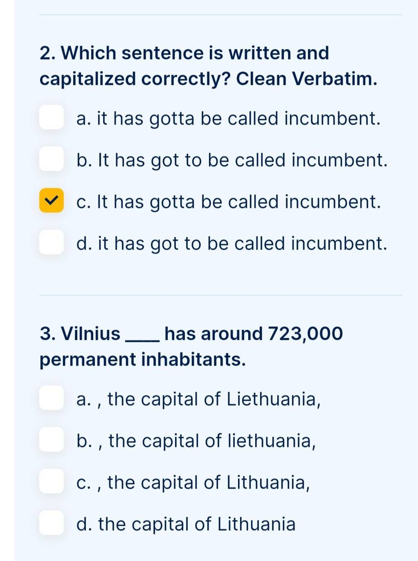Click answer text 'c. It has gotta be called incumbent.'
418x561 pixels.
click(x=229, y=202)
